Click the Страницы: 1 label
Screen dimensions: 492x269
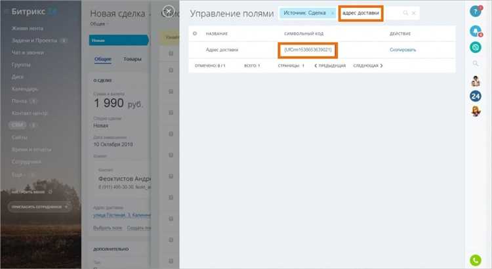291,66
